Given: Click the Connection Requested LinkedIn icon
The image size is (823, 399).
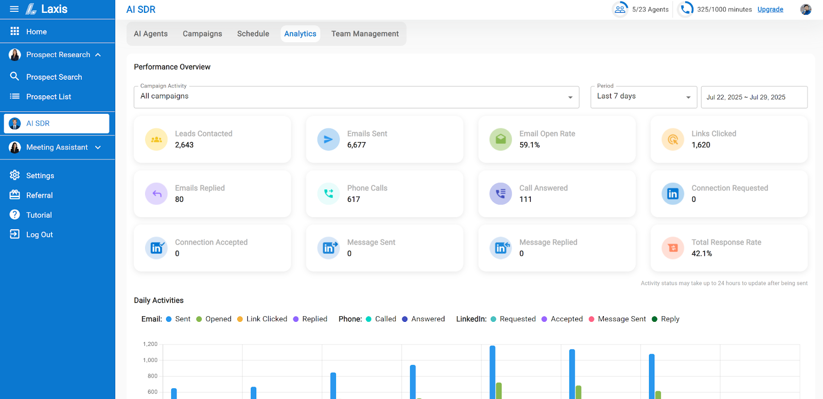Looking at the screenshot, I should click(x=673, y=194).
